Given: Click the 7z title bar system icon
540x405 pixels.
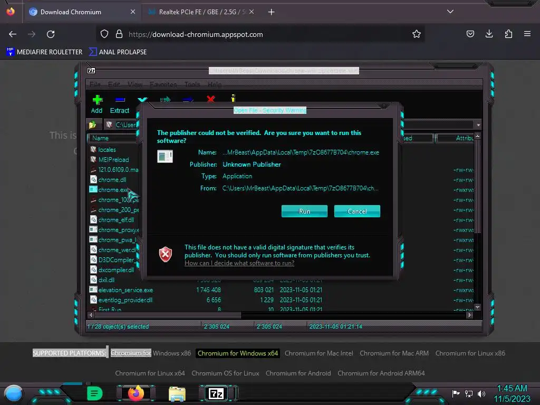Looking at the screenshot, I should point(91,71).
